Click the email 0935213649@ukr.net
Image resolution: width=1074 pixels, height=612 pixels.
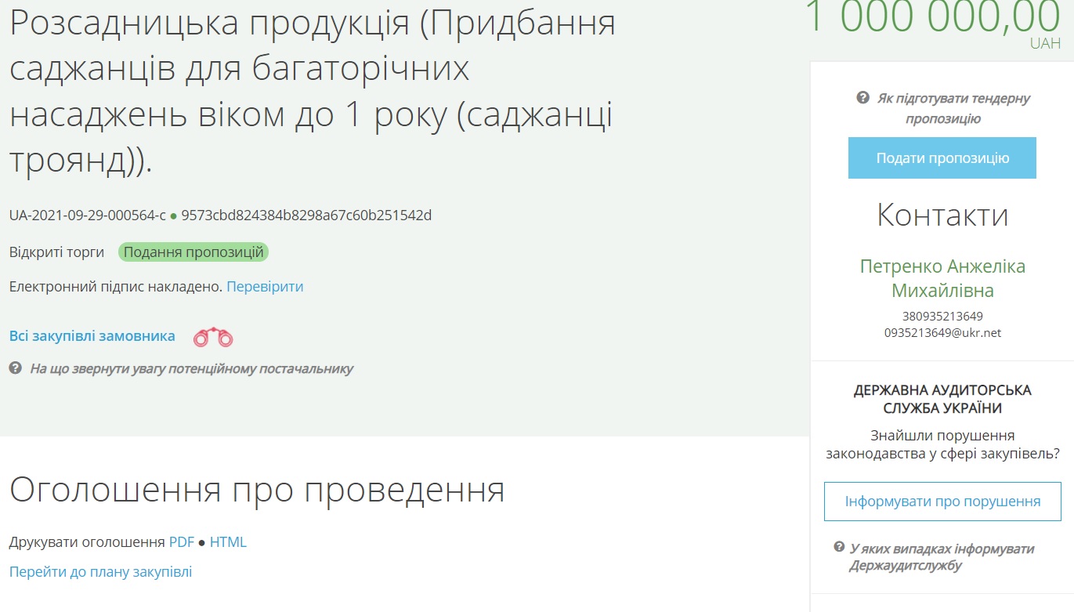pos(942,333)
